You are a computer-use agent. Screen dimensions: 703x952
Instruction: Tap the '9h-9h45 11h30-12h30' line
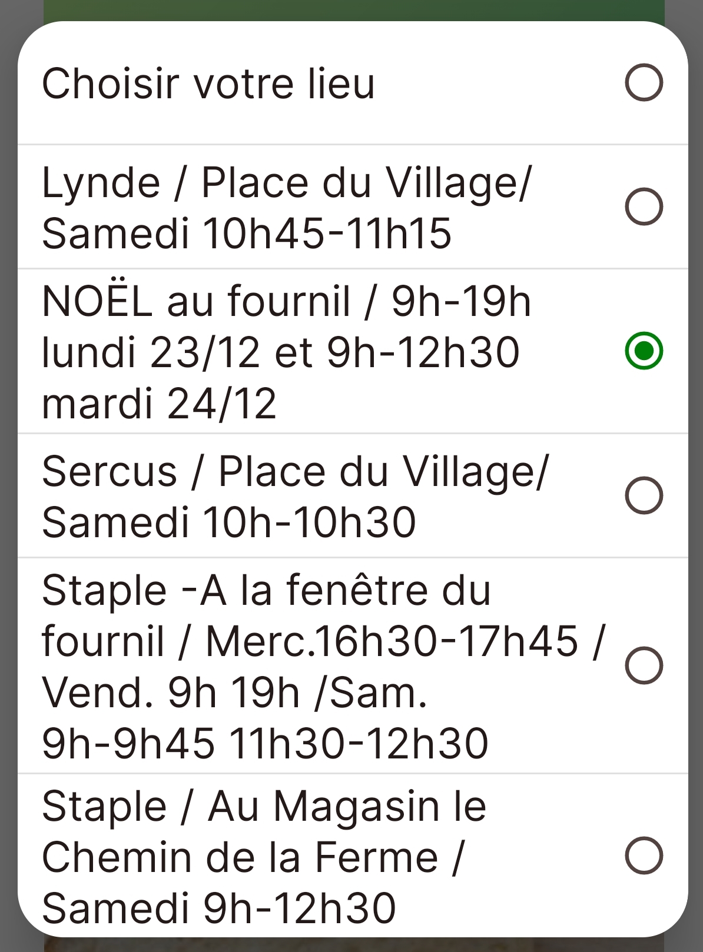[265, 743]
